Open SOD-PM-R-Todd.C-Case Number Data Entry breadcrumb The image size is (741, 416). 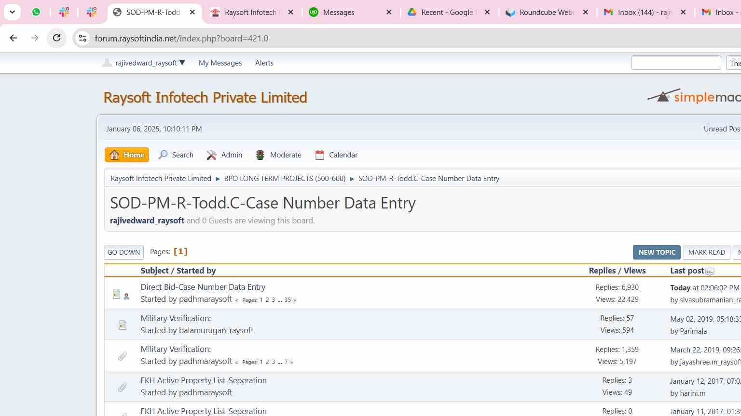click(x=429, y=179)
